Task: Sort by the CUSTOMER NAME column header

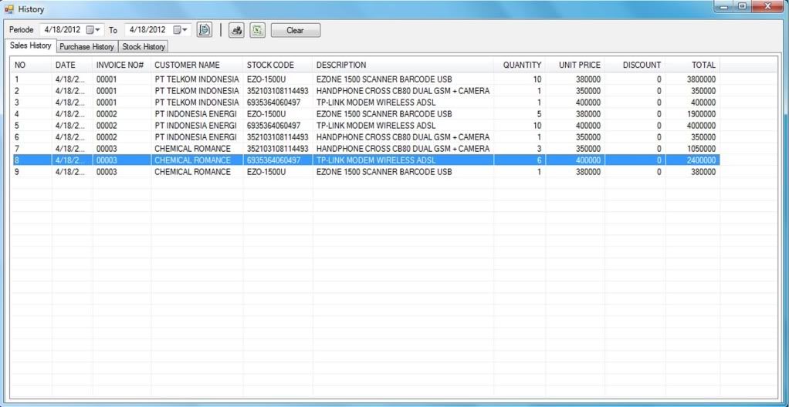Action: coord(197,65)
